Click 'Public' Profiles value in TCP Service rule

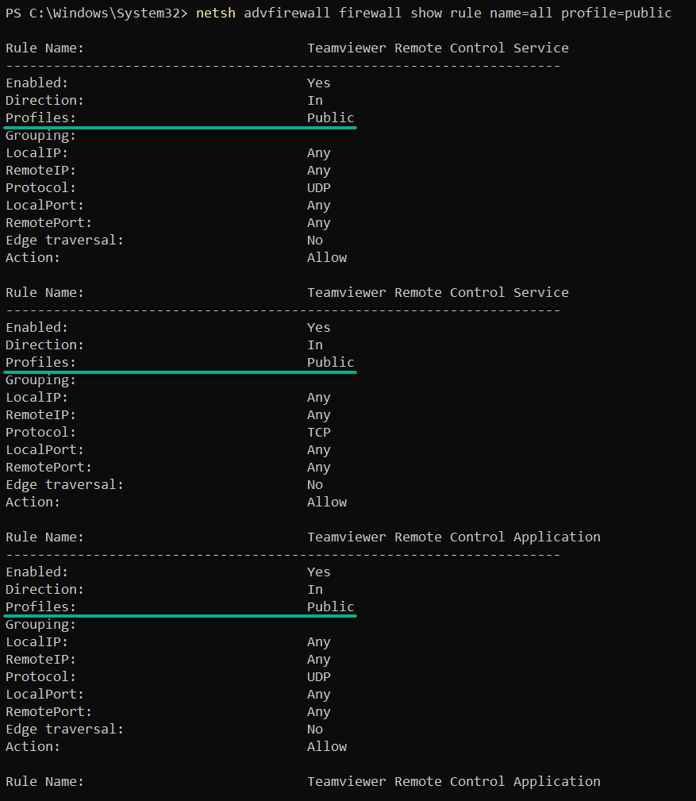tap(330, 362)
